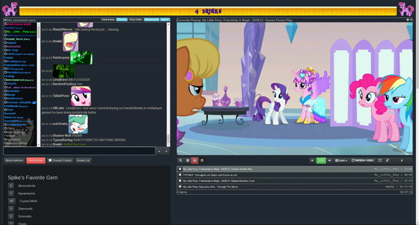Click the minus icon above the video
The height and width of the screenshot is (225, 419).
click(x=411, y=20)
